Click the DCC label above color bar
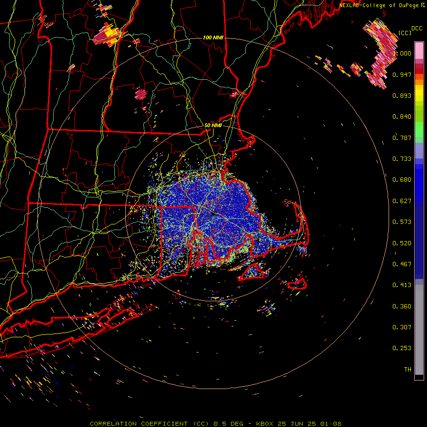Viewport: 427px width, 427px height. click(x=417, y=28)
